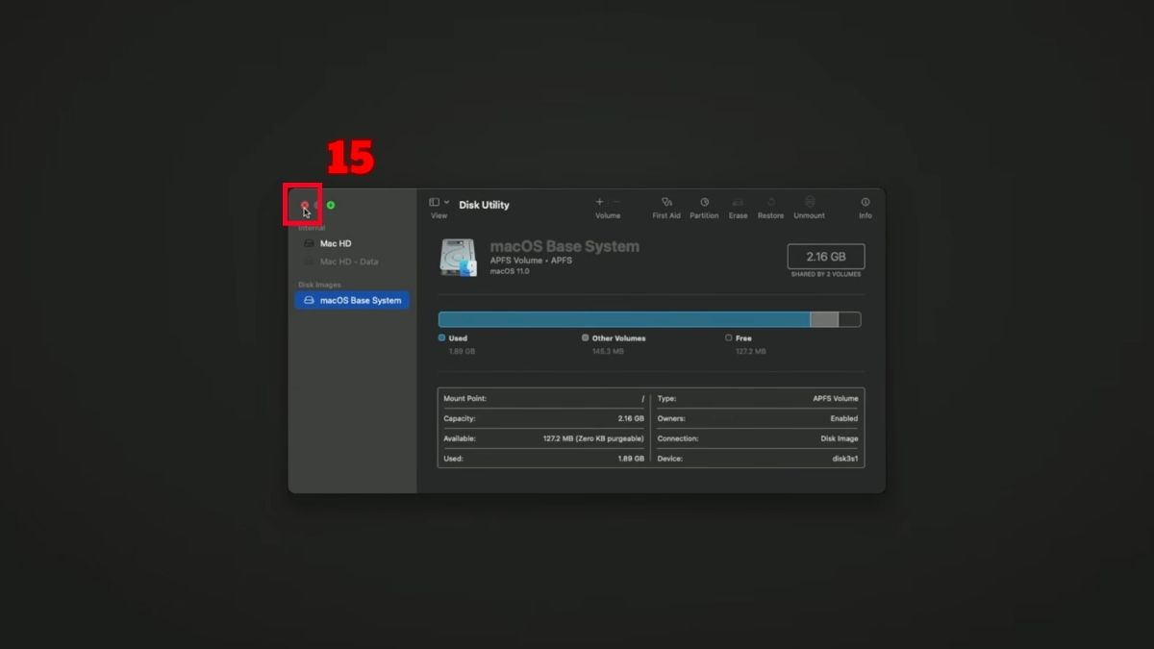This screenshot has width=1154, height=649.
Task: Click the Owners Enabled value
Action: (844, 418)
